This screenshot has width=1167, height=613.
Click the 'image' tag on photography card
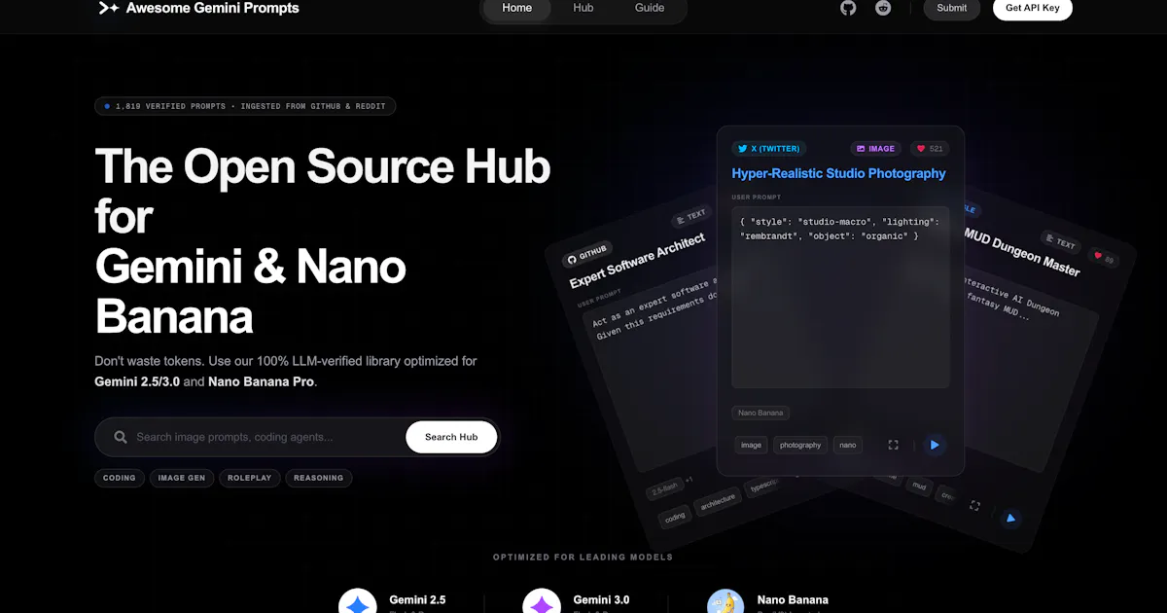point(752,445)
